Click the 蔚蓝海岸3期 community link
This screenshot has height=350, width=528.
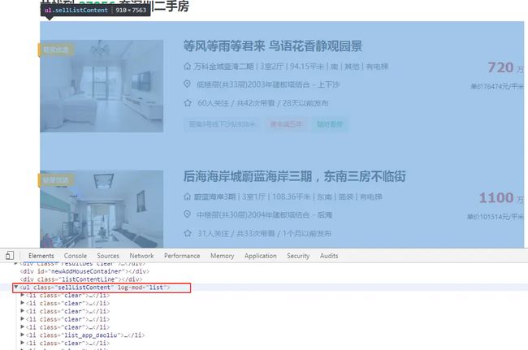(214, 197)
